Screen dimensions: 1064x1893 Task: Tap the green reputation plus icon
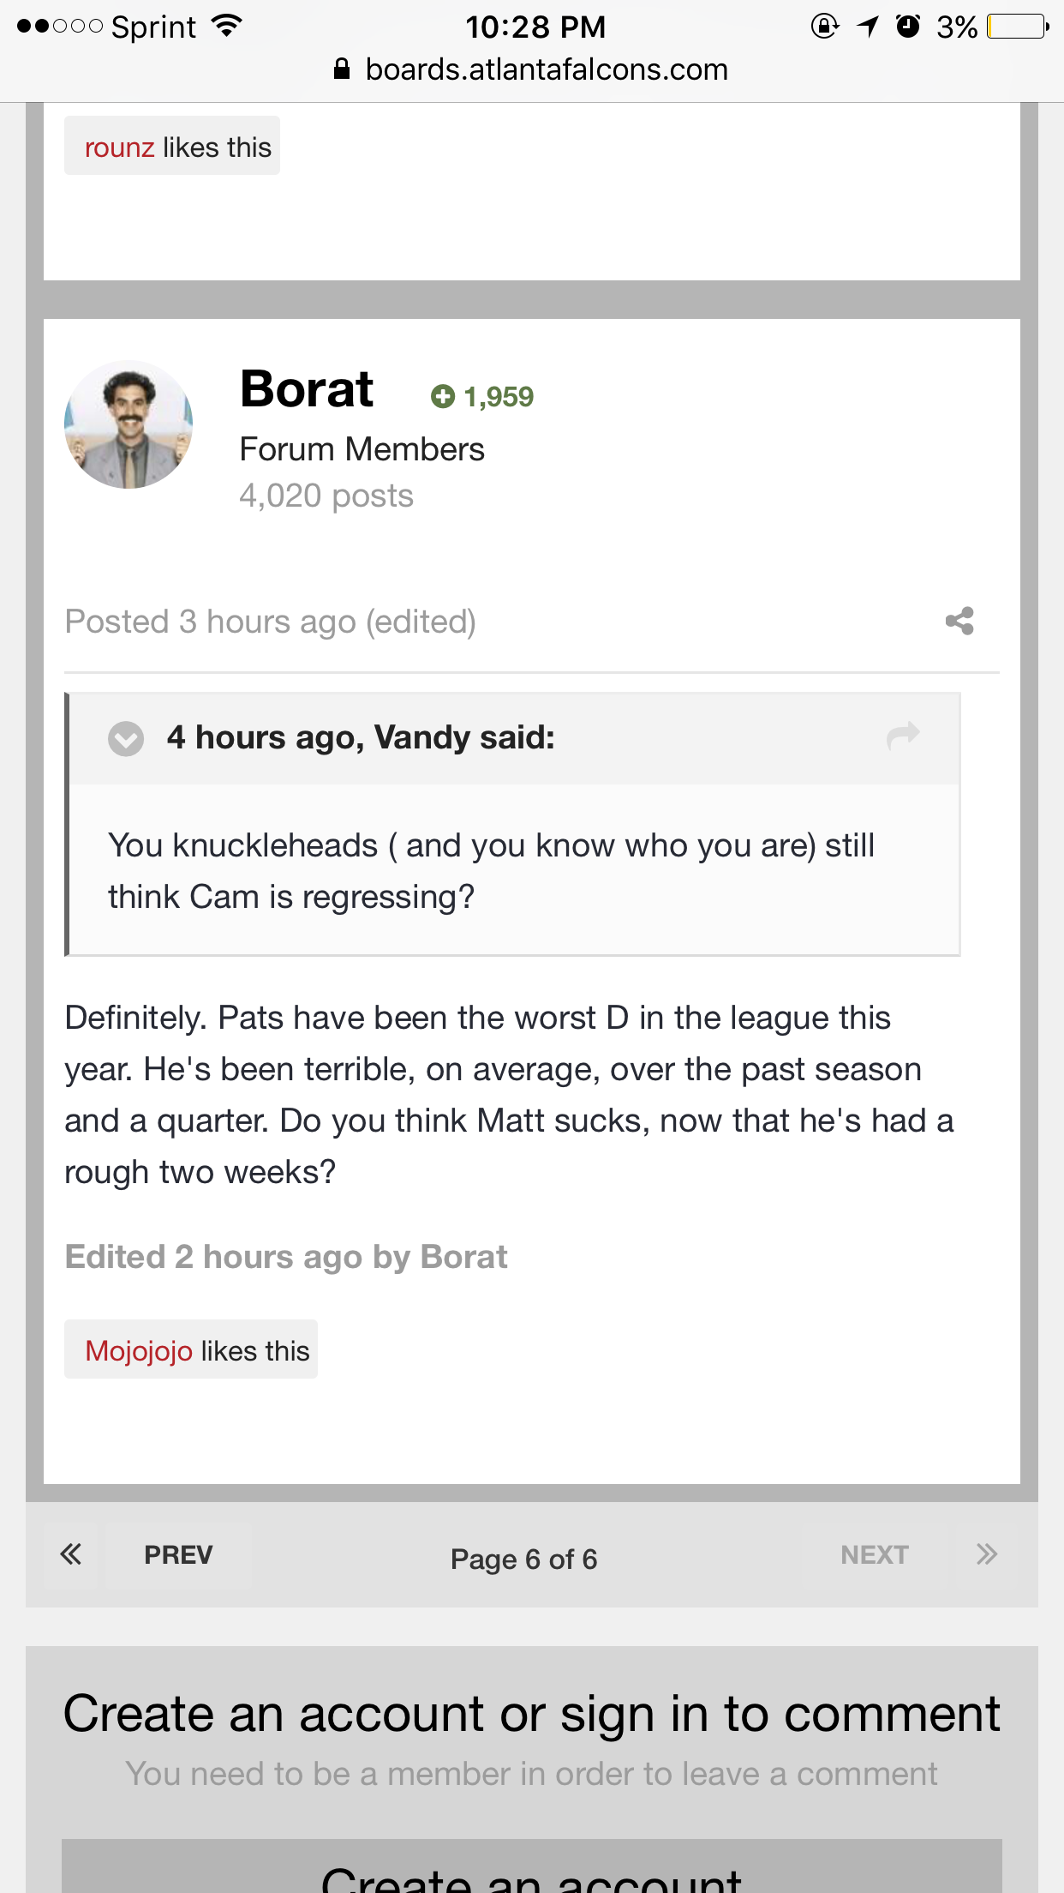point(442,396)
